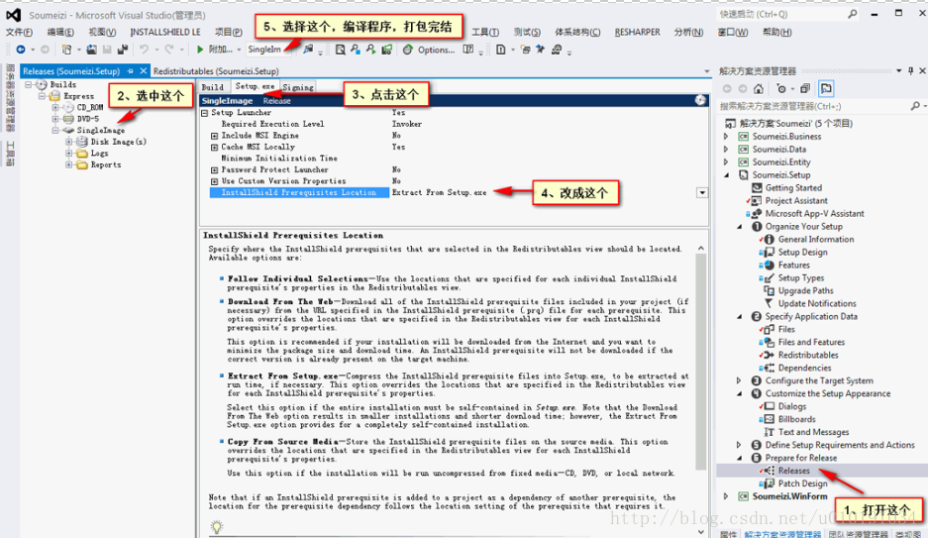Collapse the Organize Your Setup node
This screenshot has height=538, width=928.
coord(739,227)
